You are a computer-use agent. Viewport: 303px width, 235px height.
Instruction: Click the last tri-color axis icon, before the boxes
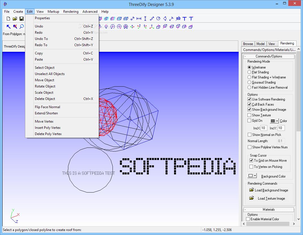click(x=152, y=26)
